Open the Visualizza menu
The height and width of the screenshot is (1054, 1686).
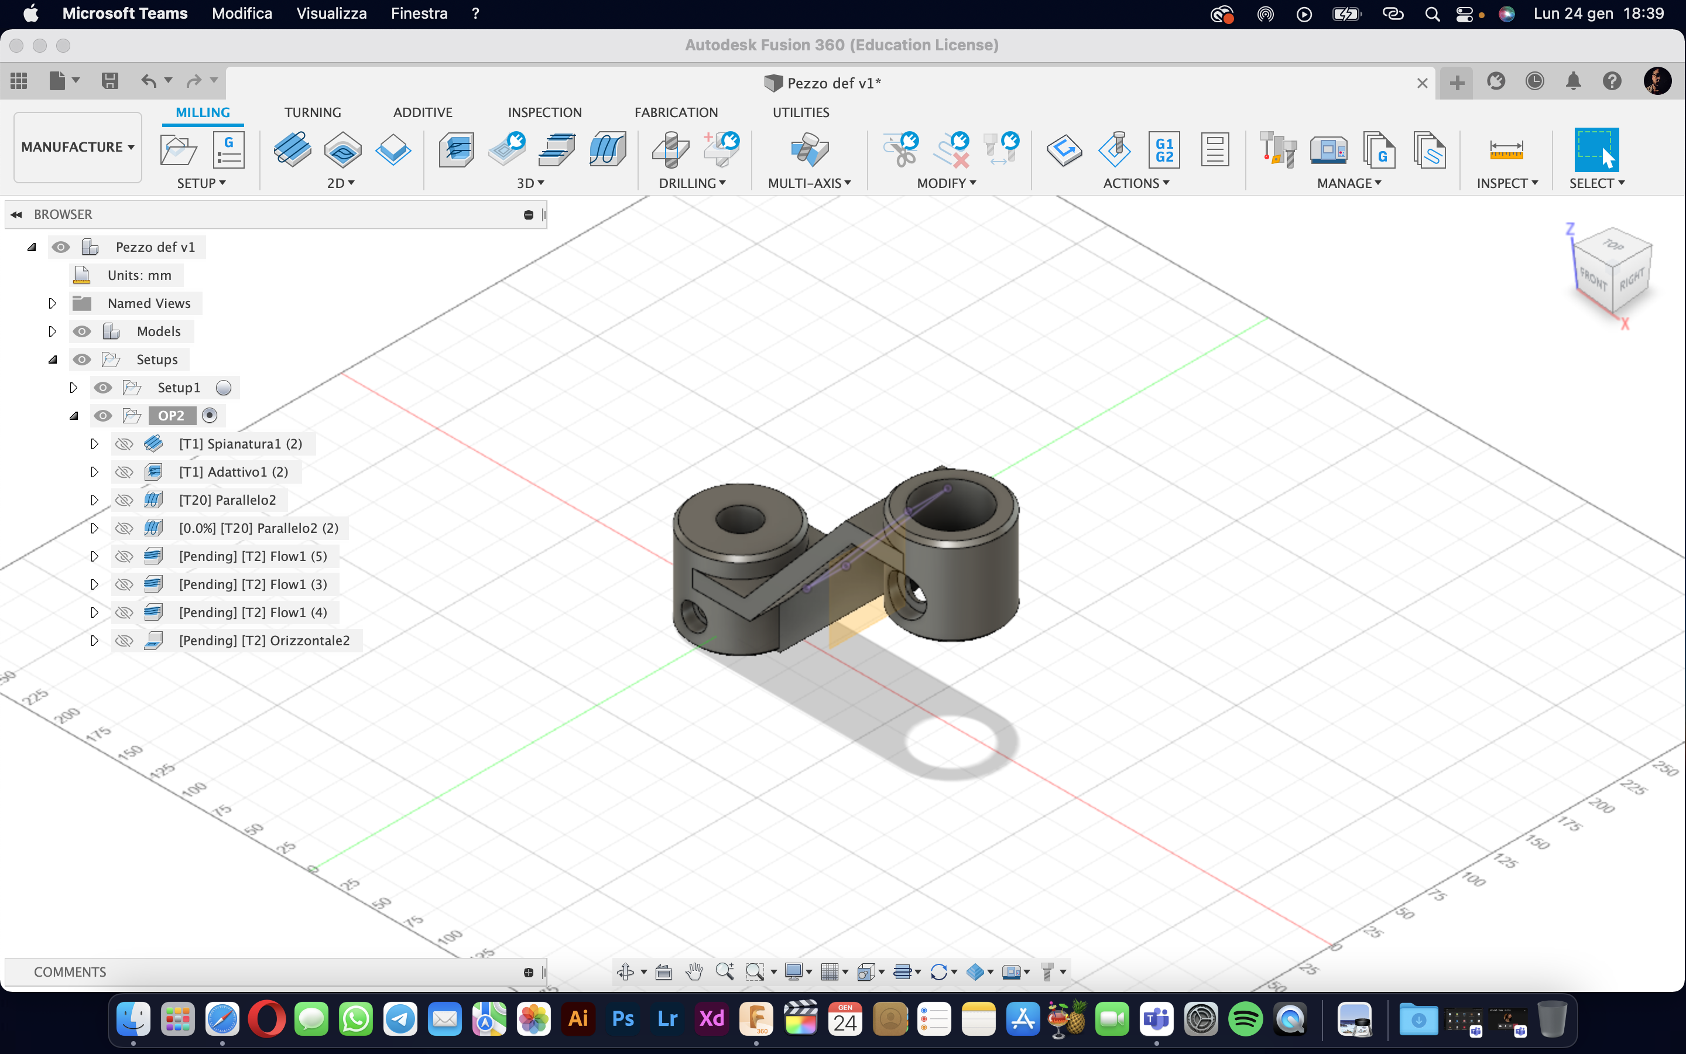click(x=331, y=13)
